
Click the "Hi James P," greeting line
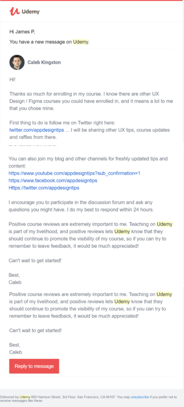(22, 32)
